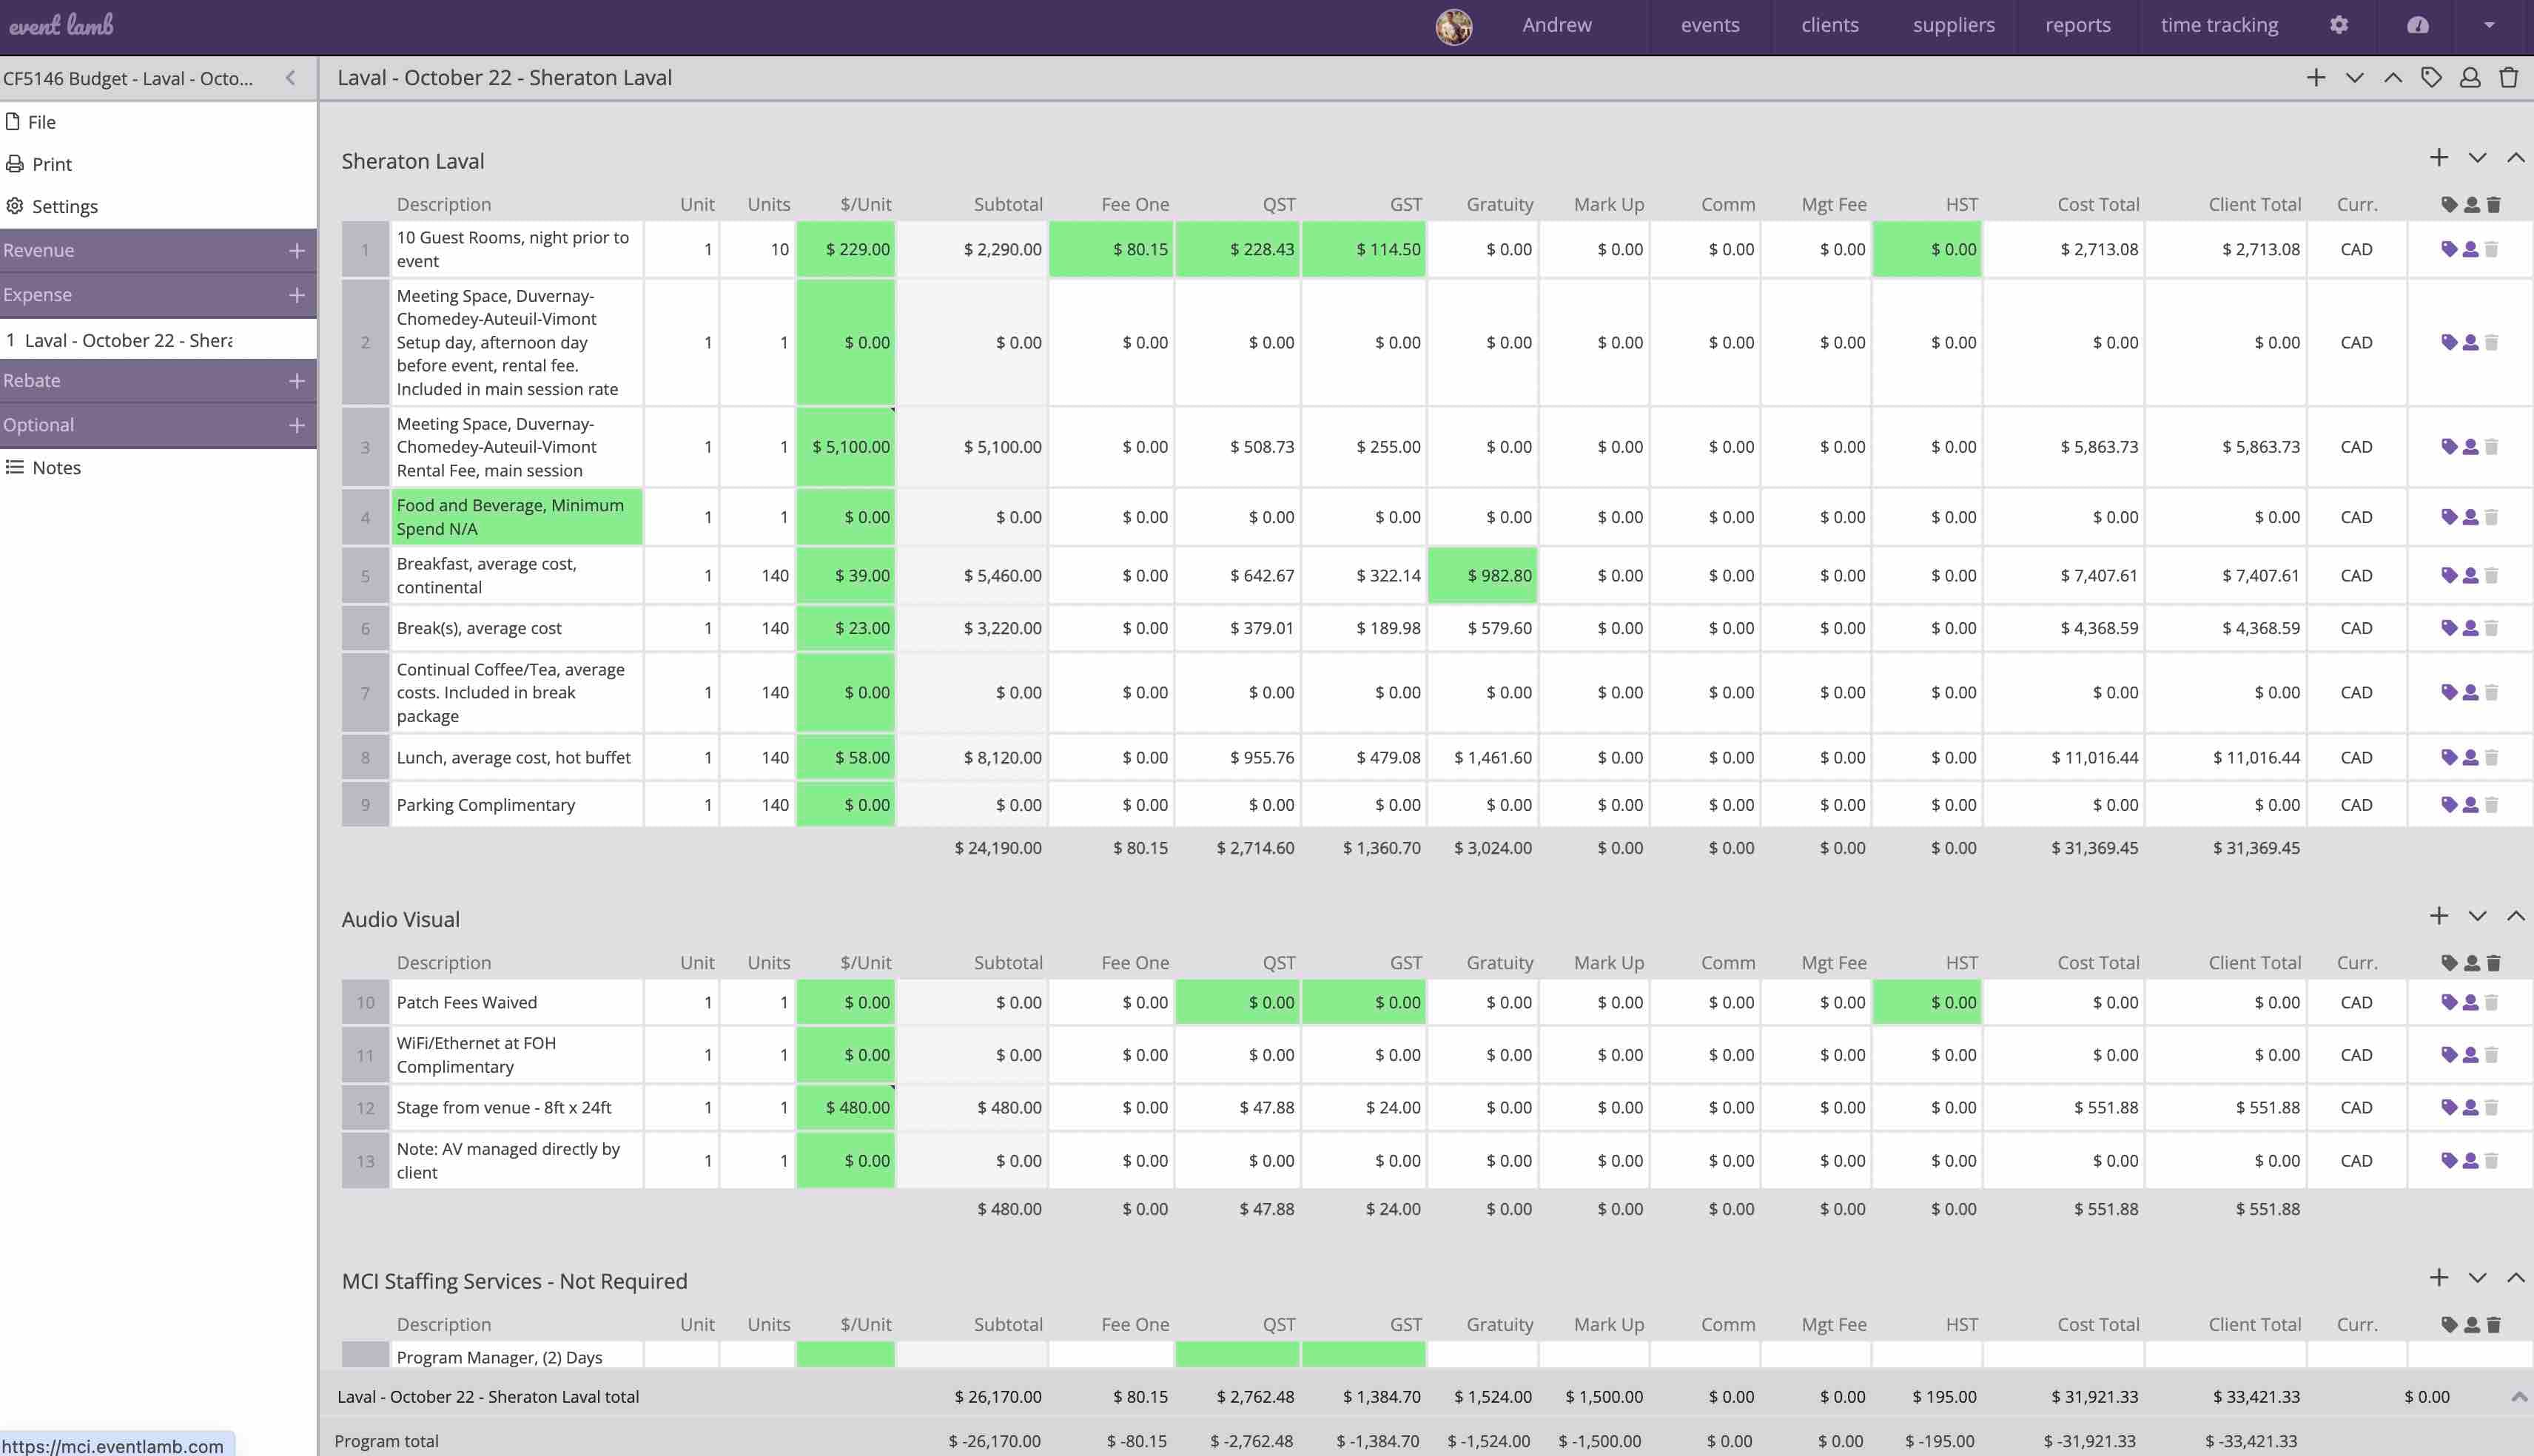Add a row to MCI Staffing Services section
The height and width of the screenshot is (1456, 2534).
[x=2439, y=1278]
